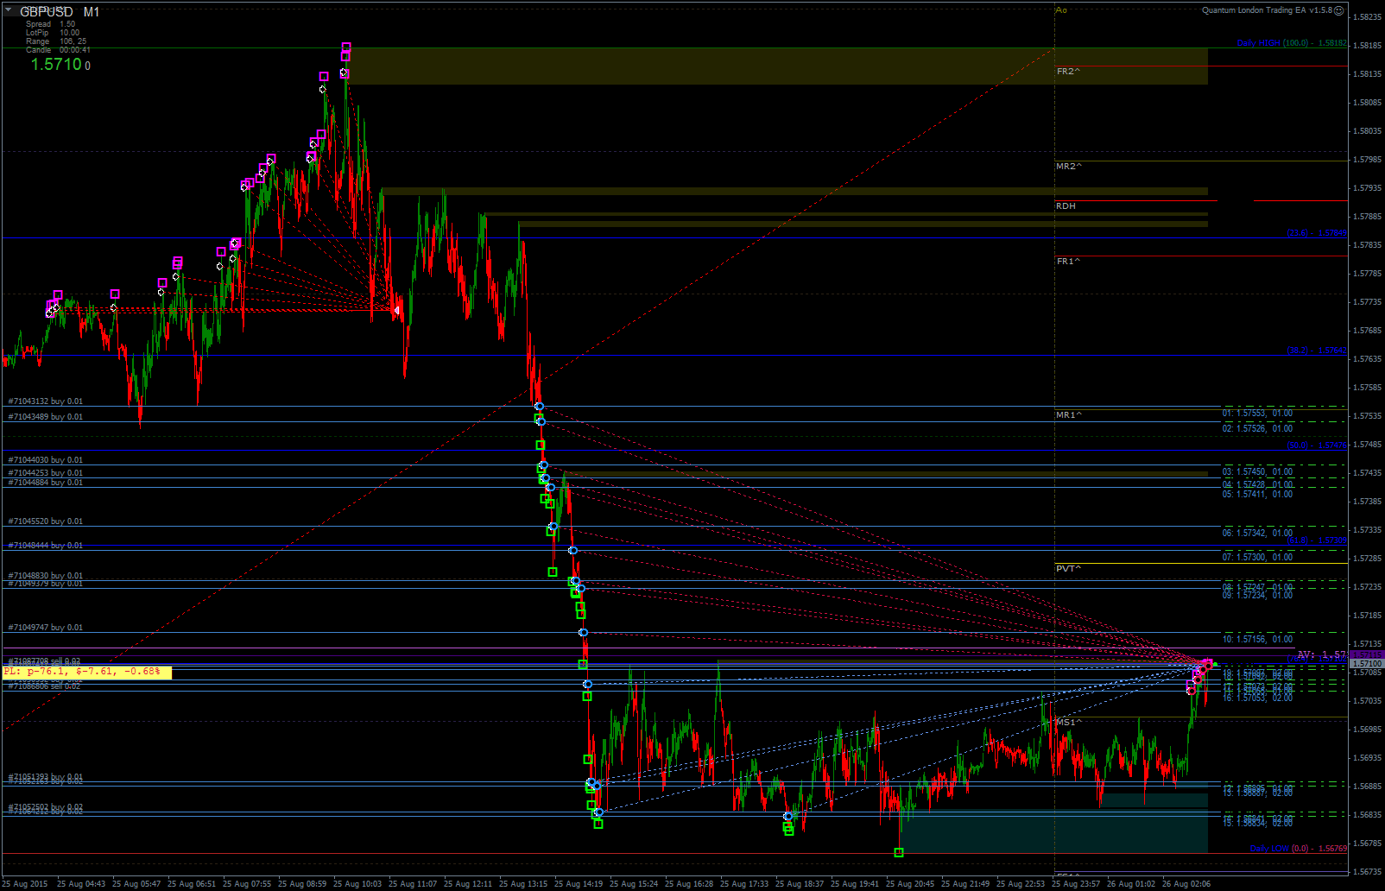This screenshot has width=1385, height=891.
Task: Select grid level 05: 1.57411, 01.00
Action: tap(1257, 495)
